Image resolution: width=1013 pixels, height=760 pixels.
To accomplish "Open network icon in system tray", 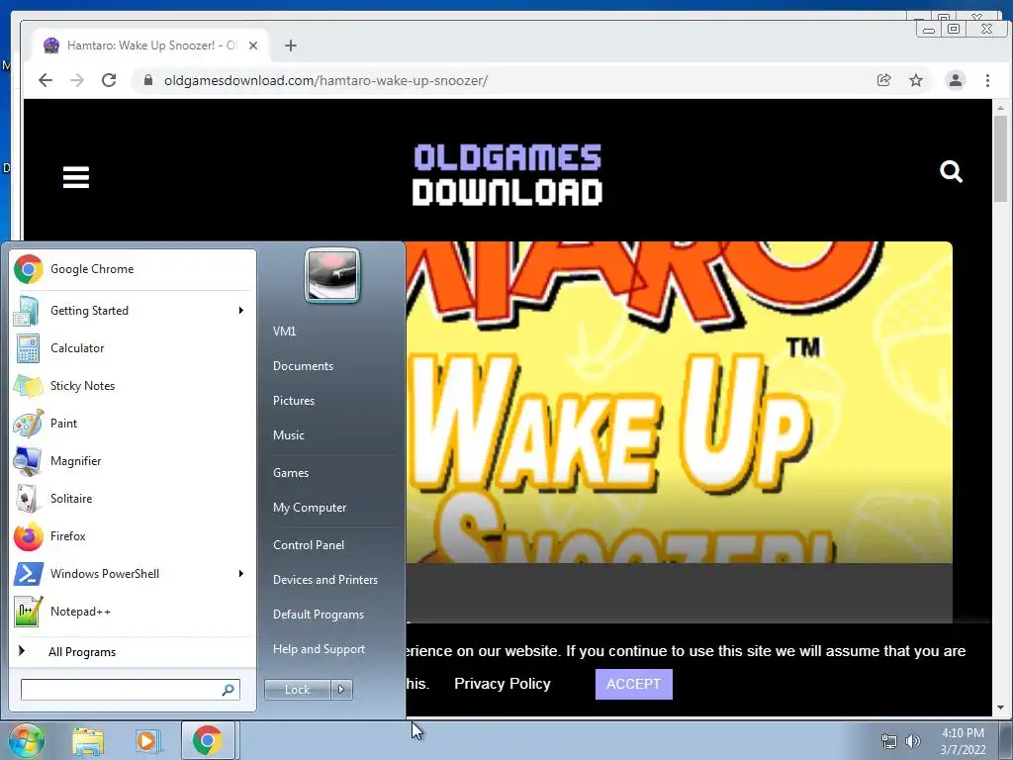I will [x=889, y=741].
